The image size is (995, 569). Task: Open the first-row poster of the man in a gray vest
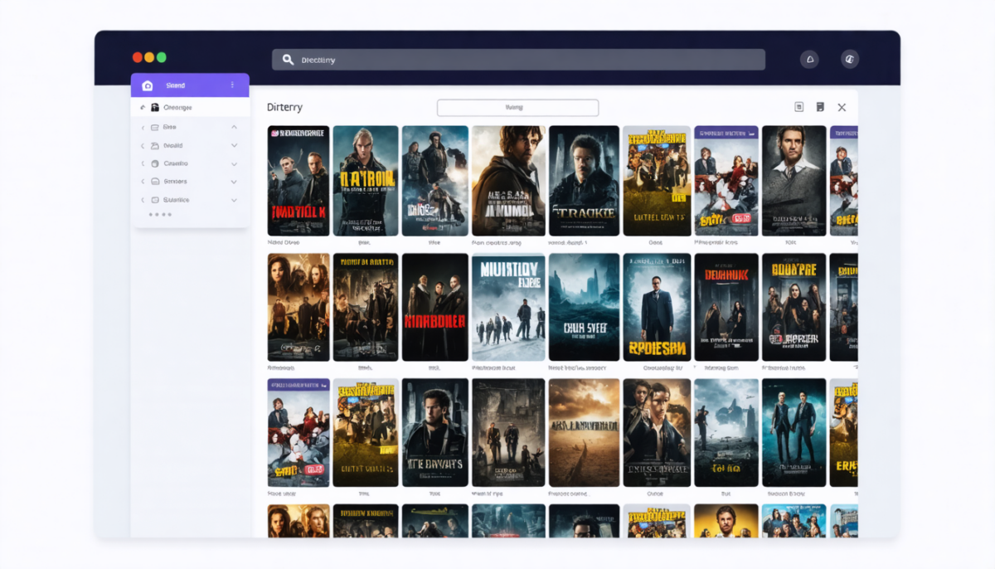794,181
